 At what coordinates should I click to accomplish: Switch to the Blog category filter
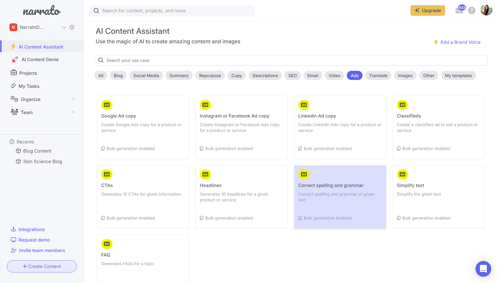[118, 75]
